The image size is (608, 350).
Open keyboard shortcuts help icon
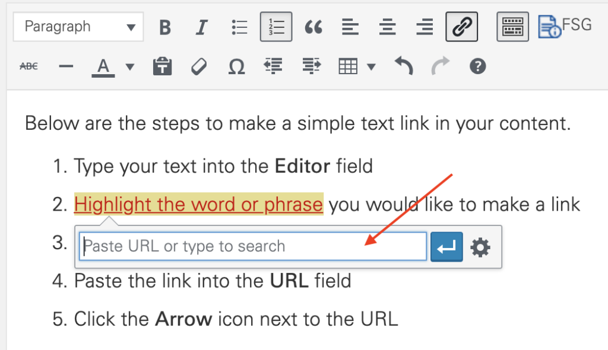[x=478, y=66]
